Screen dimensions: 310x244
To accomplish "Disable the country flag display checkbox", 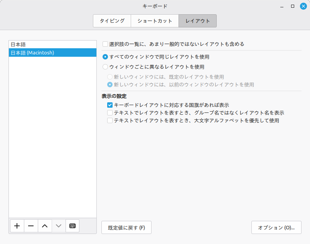I will click(110, 105).
